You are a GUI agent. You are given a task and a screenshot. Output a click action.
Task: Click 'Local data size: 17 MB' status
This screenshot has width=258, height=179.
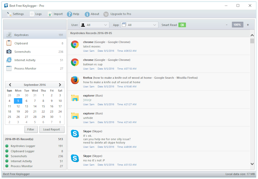pos(240,174)
